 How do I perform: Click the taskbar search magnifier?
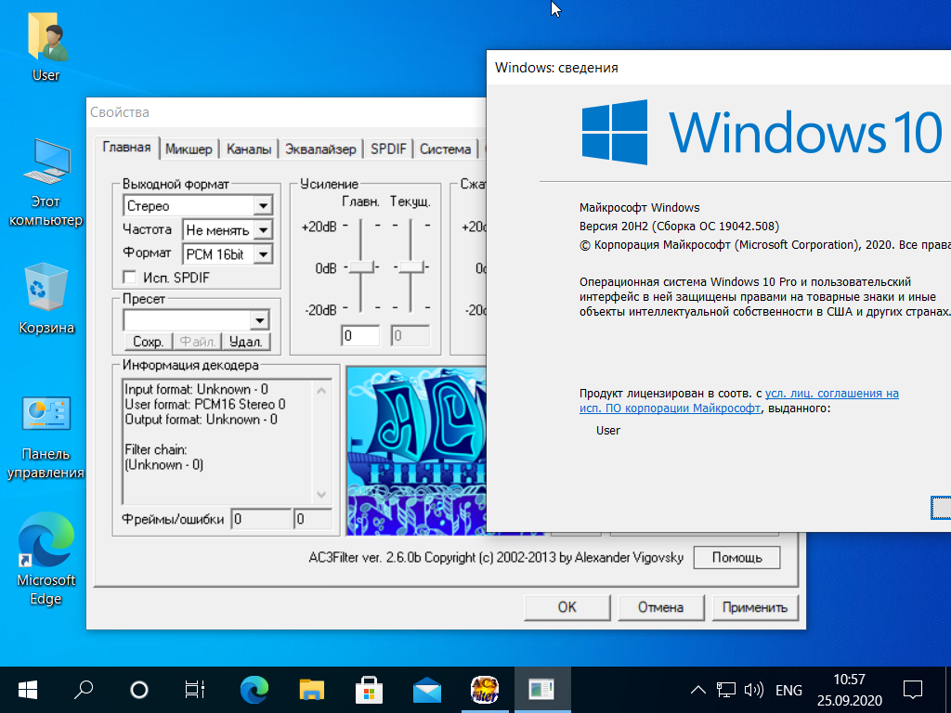coord(83,690)
